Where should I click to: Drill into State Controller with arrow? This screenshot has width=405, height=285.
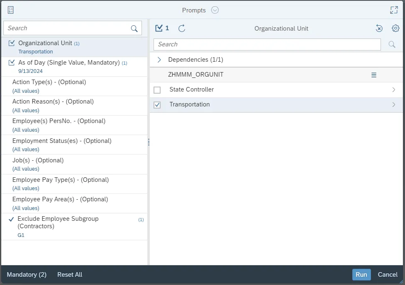point(393,90)
